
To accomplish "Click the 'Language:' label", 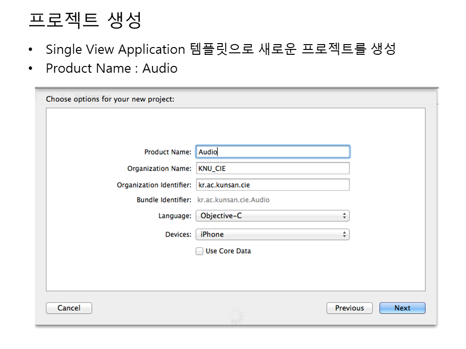I will click(x=174, y=216).
